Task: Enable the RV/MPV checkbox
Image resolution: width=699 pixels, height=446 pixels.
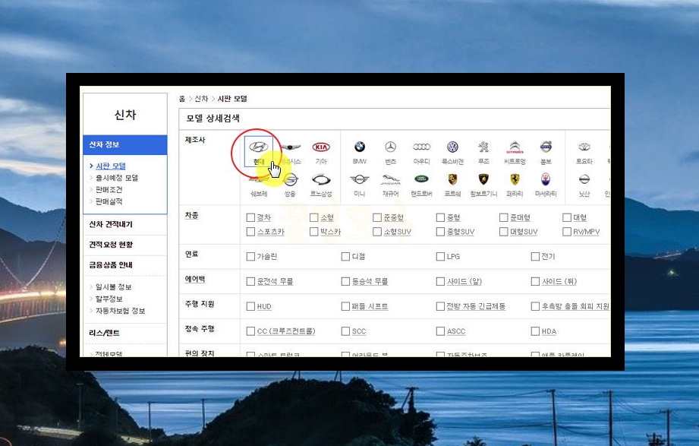Action: (567, 232)
